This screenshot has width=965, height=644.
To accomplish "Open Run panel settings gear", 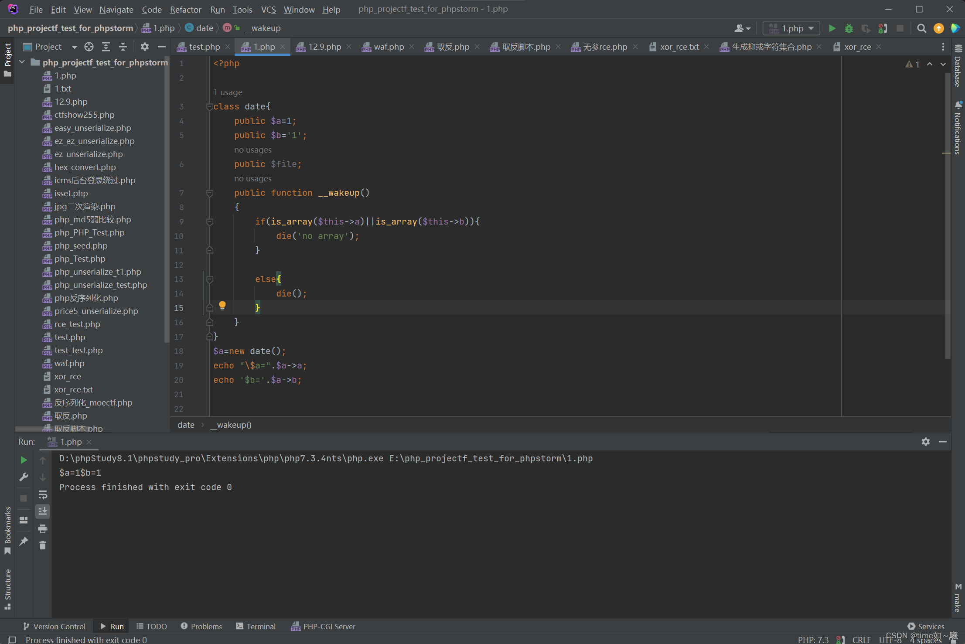I will point(926,442).
